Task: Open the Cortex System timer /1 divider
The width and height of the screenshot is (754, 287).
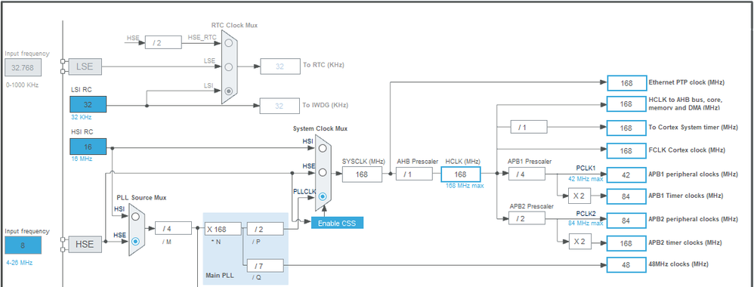Action: pyautogui.click(x=528, y=128)
